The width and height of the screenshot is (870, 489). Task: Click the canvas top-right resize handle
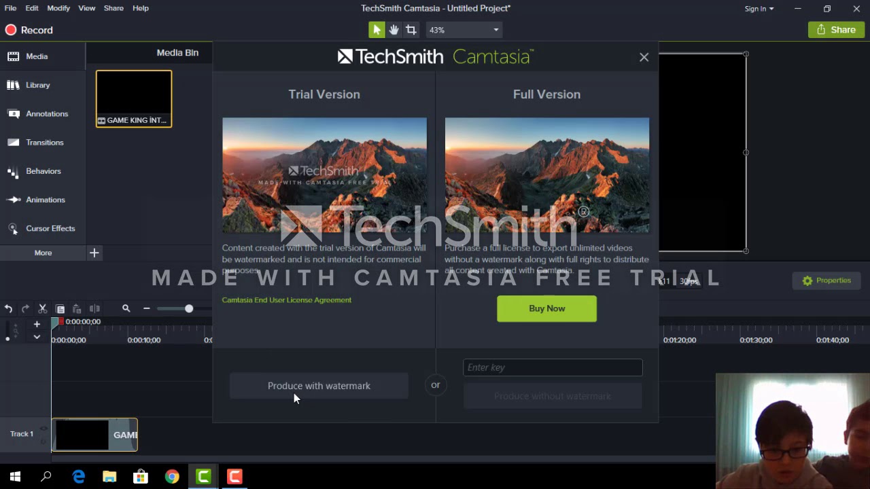tap(746, 54)
